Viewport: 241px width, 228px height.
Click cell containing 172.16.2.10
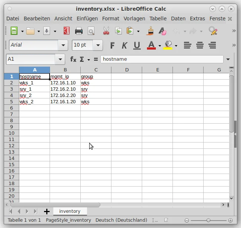tap(65, 89)
